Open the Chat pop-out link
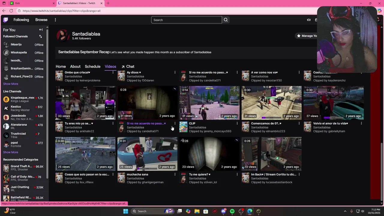This screenshot has height=216, width=384. tap(128, 67)
